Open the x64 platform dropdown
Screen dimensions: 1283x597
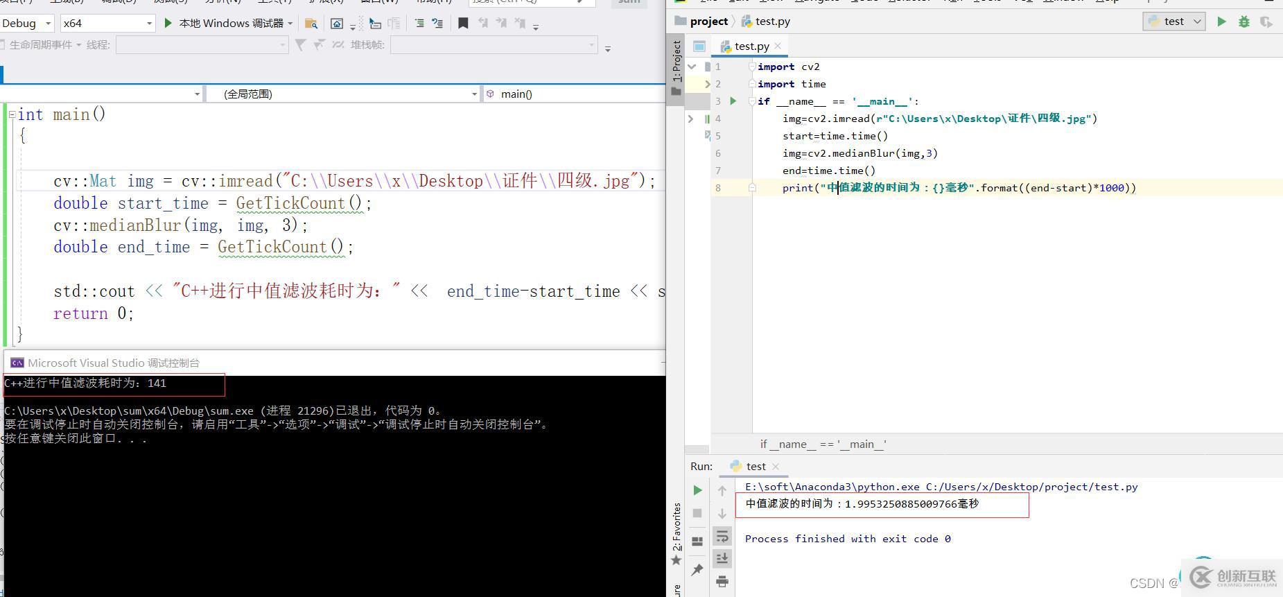149,24
